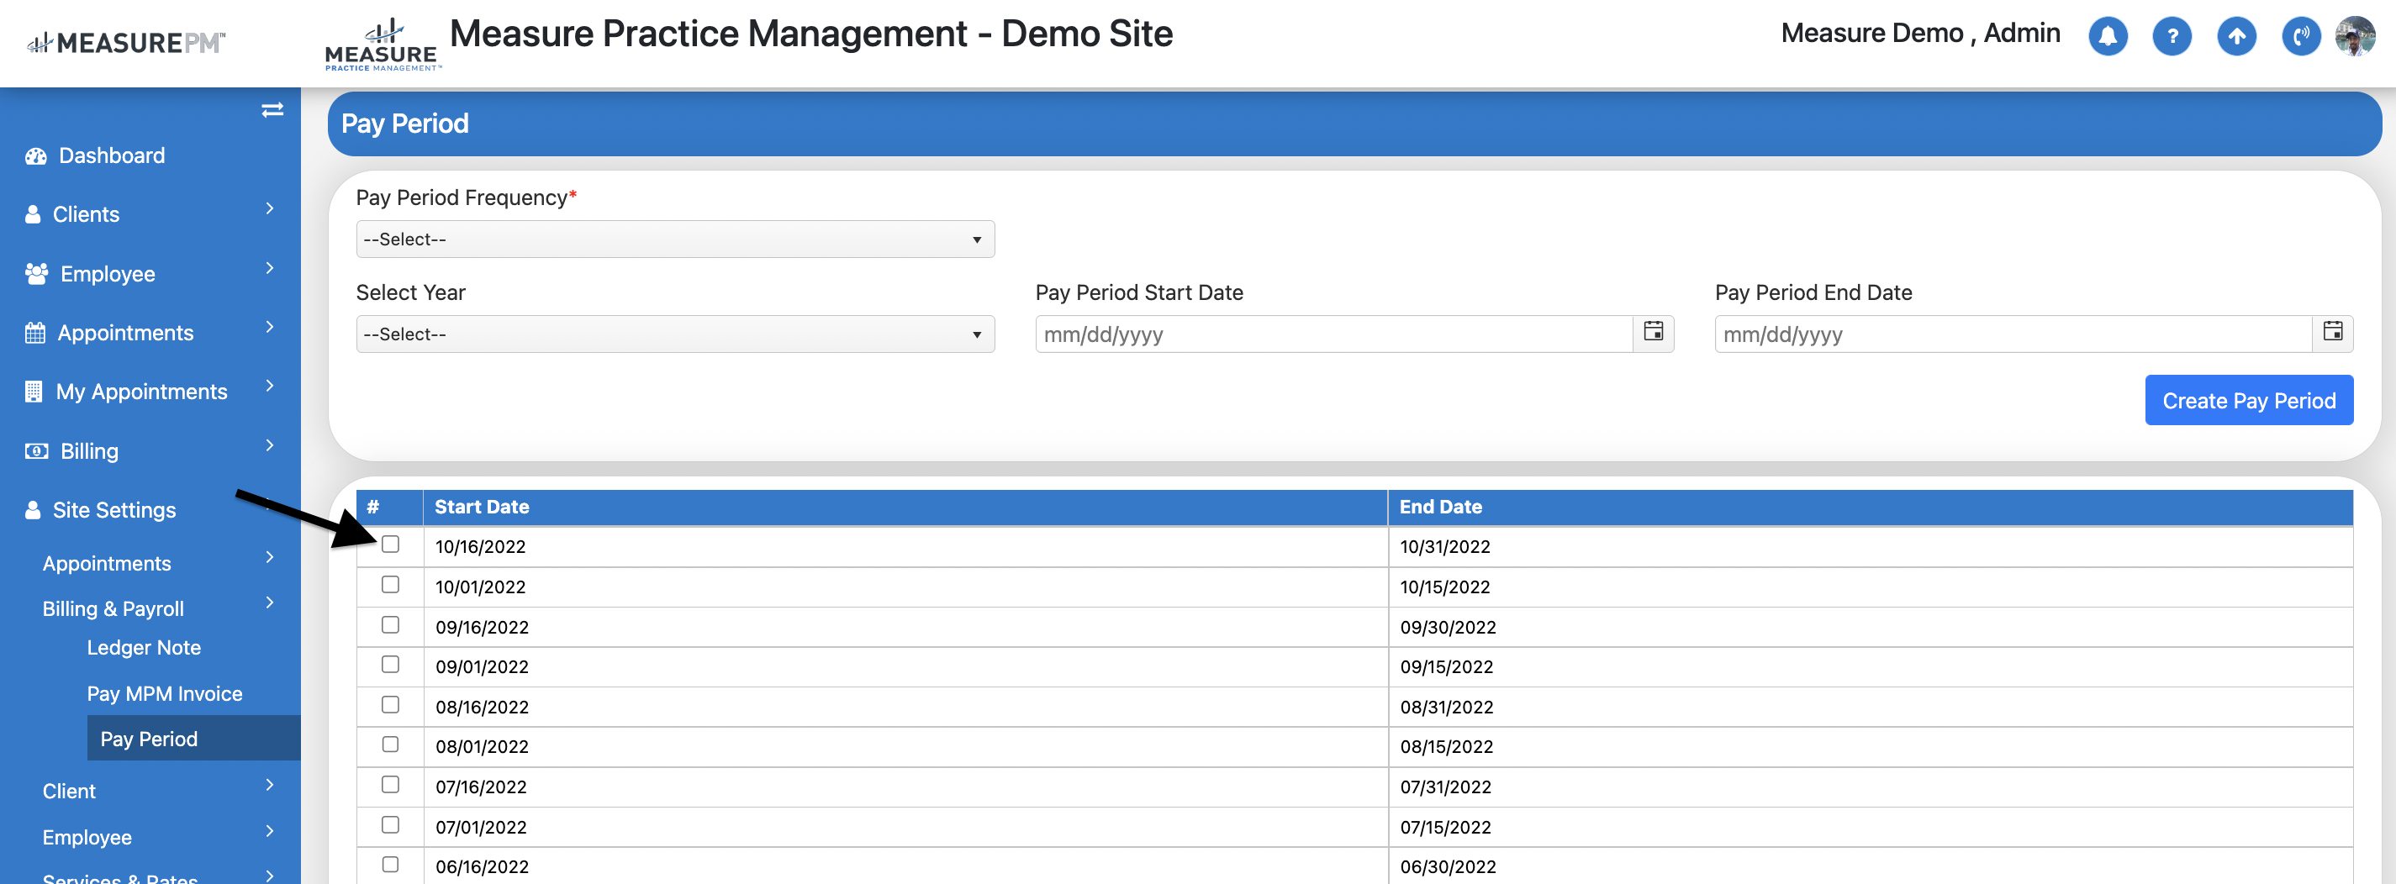This screenshot has width=2396, height=884.
Task: Open calendar picker for Pay Period Start Date
Action: tap(1653, 332)
